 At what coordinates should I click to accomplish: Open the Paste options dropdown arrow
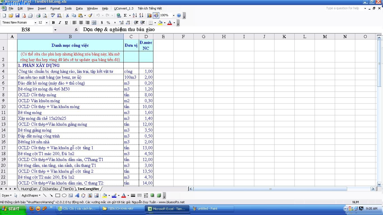(85, 15)
